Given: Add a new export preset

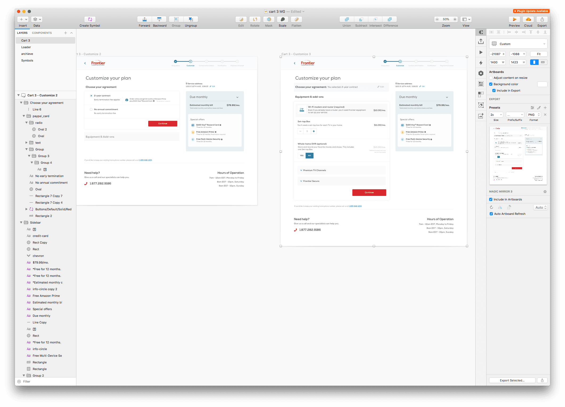Looking at the screenshot, I should [545, 108].
